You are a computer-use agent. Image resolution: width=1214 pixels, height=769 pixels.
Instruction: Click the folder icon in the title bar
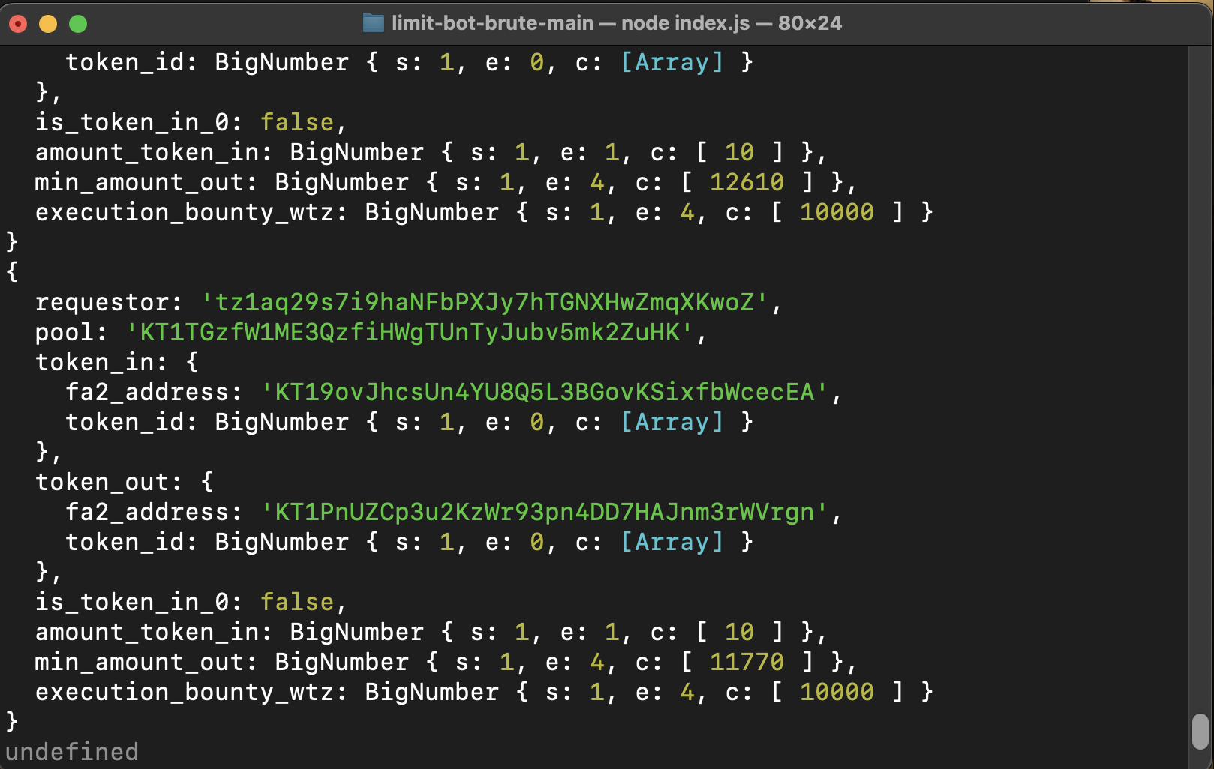[x=373, y=23]
